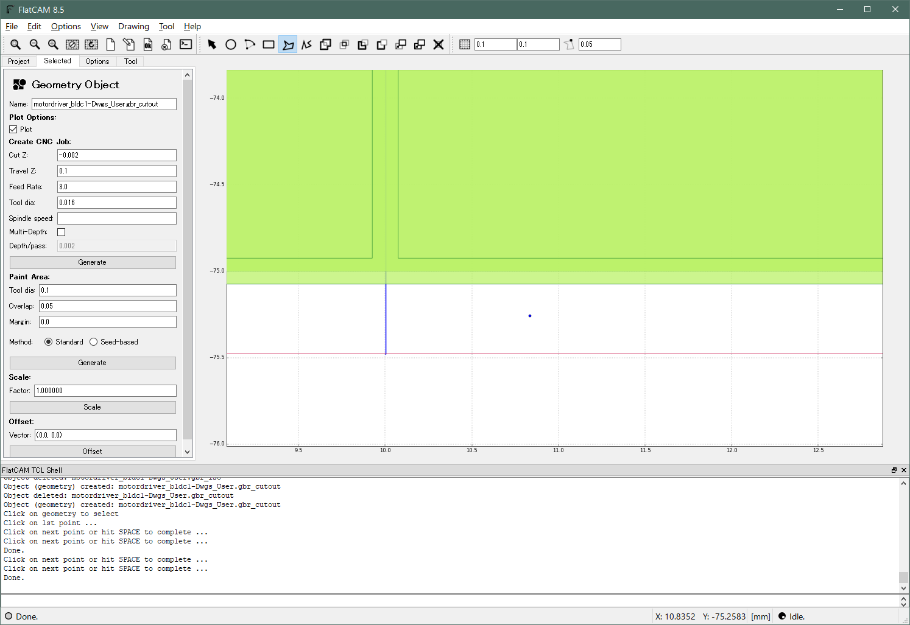Open the command line shell icon
The width and height of the screenshot is (910, 625).
pos(186,44)
